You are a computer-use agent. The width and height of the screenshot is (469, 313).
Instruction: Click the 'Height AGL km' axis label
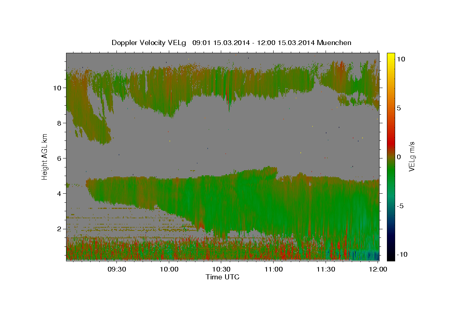45,156
